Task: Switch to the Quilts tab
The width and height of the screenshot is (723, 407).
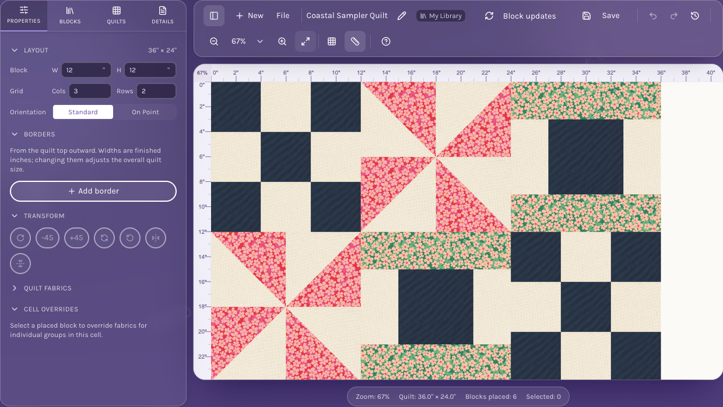Action: pos(117,16)
